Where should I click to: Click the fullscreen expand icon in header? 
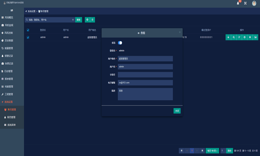pyautogui.click(x=245, y=3)
